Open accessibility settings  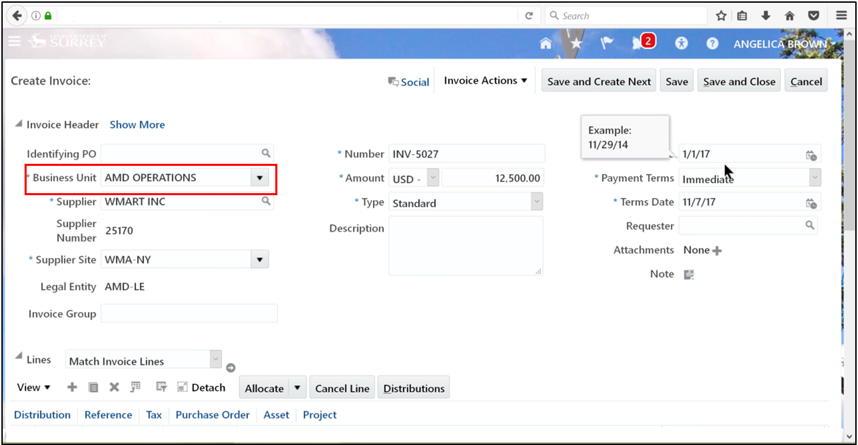tap(681, 42)
